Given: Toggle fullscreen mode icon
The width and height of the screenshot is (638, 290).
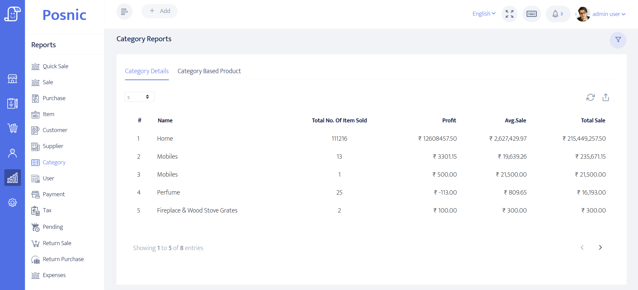Looking at the screenshot, I should pyautogui.click(x=509, y=14).
